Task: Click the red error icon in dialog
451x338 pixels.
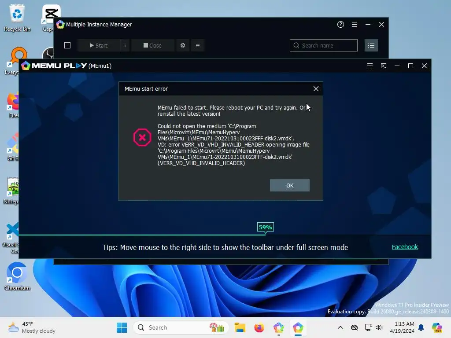Action: [x=142, y=137]
